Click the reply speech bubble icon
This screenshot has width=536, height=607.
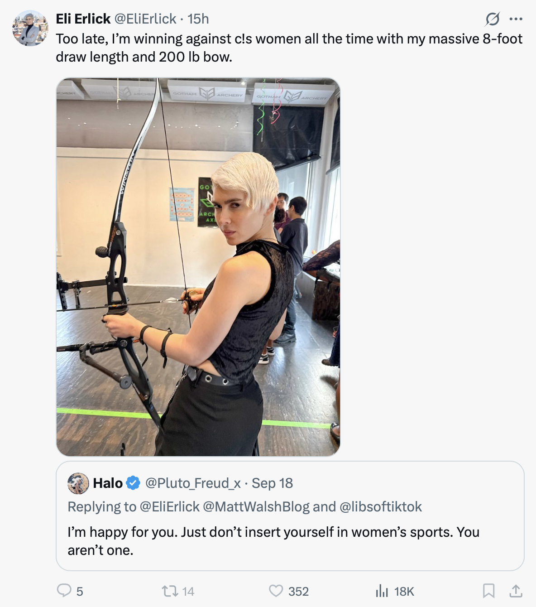click(x=64, y=590)
